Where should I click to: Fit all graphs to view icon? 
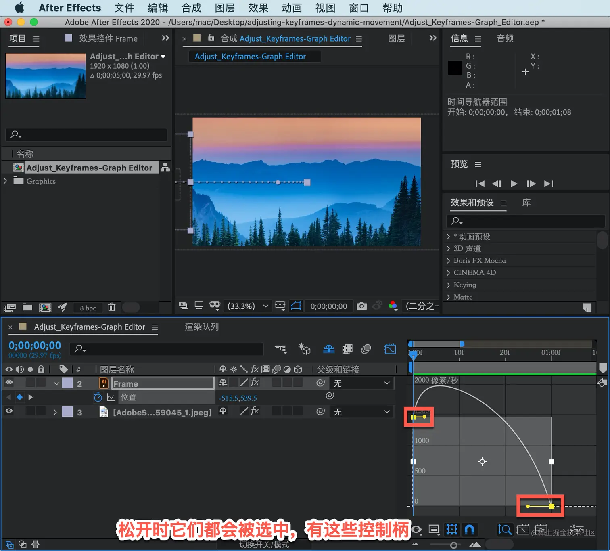coord(541,529)
